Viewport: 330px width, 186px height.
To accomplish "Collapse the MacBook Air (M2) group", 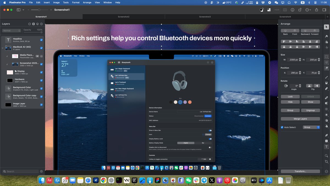I will (x=3, y=48).
